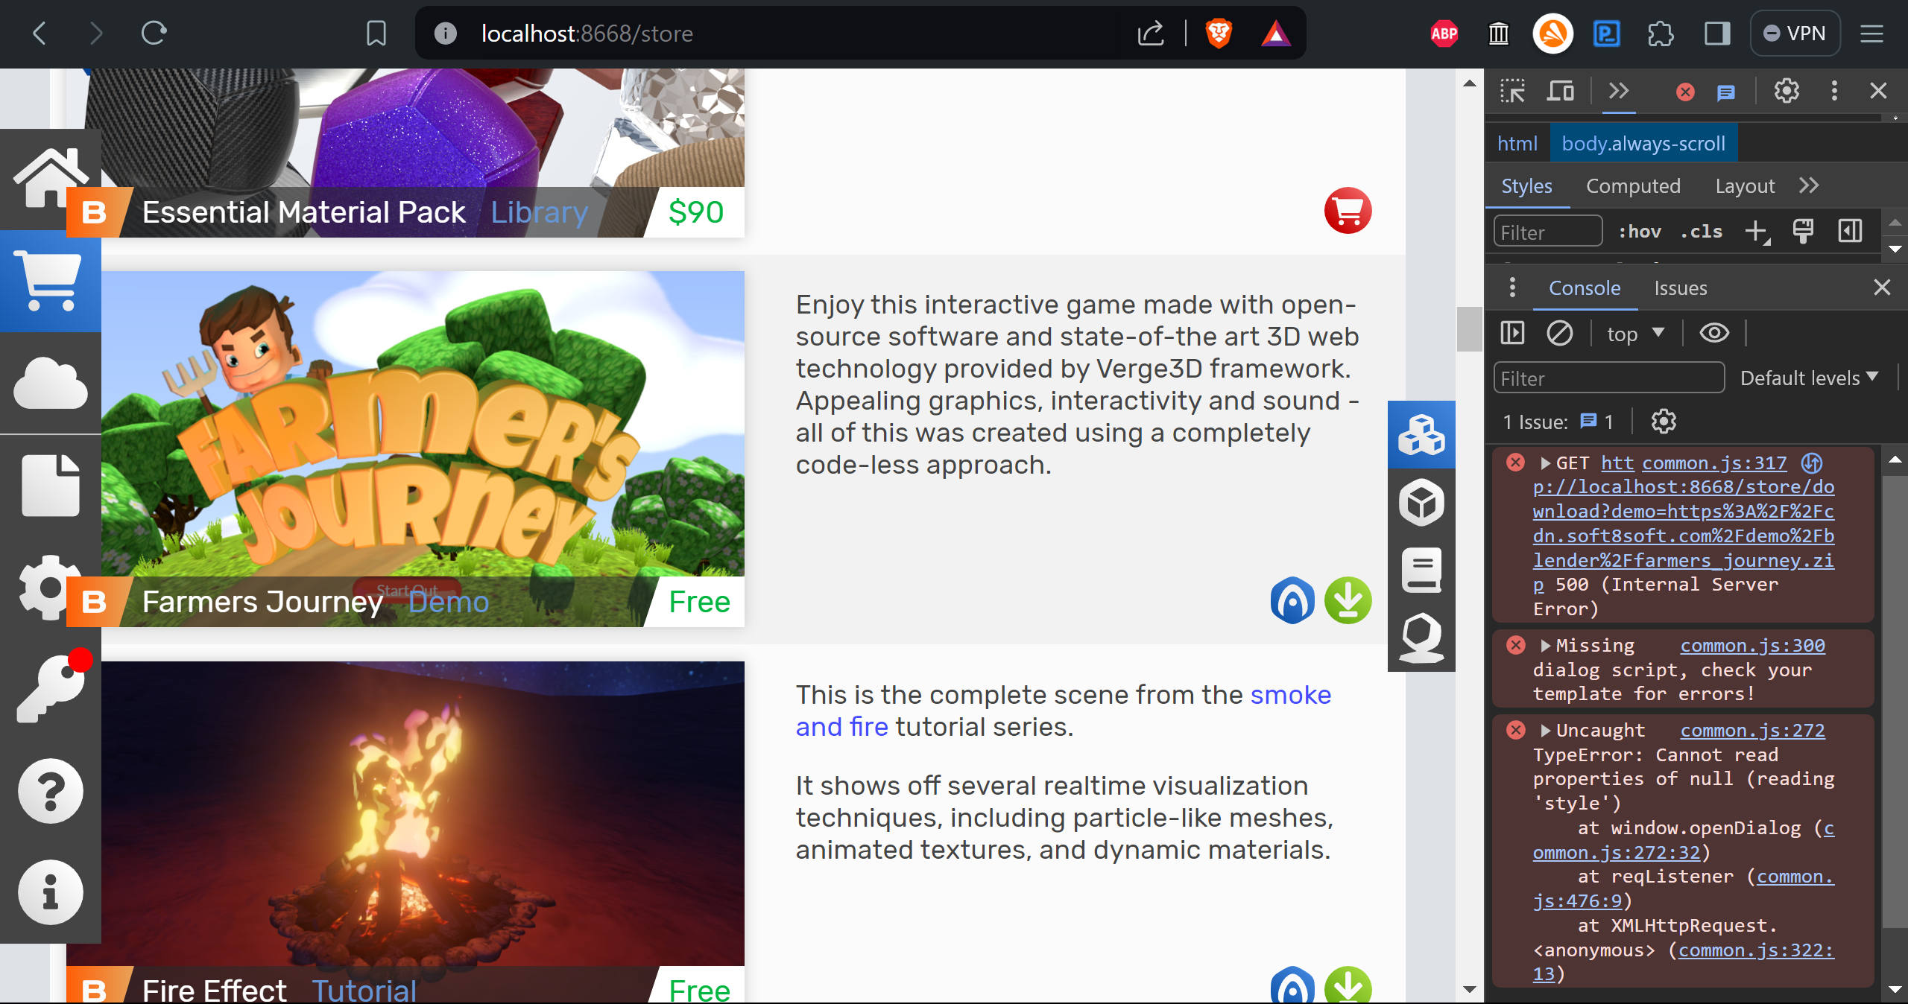
Task: Toggle the :hov element state panel
Action: pyautogui.click(x=1640, y=232)
